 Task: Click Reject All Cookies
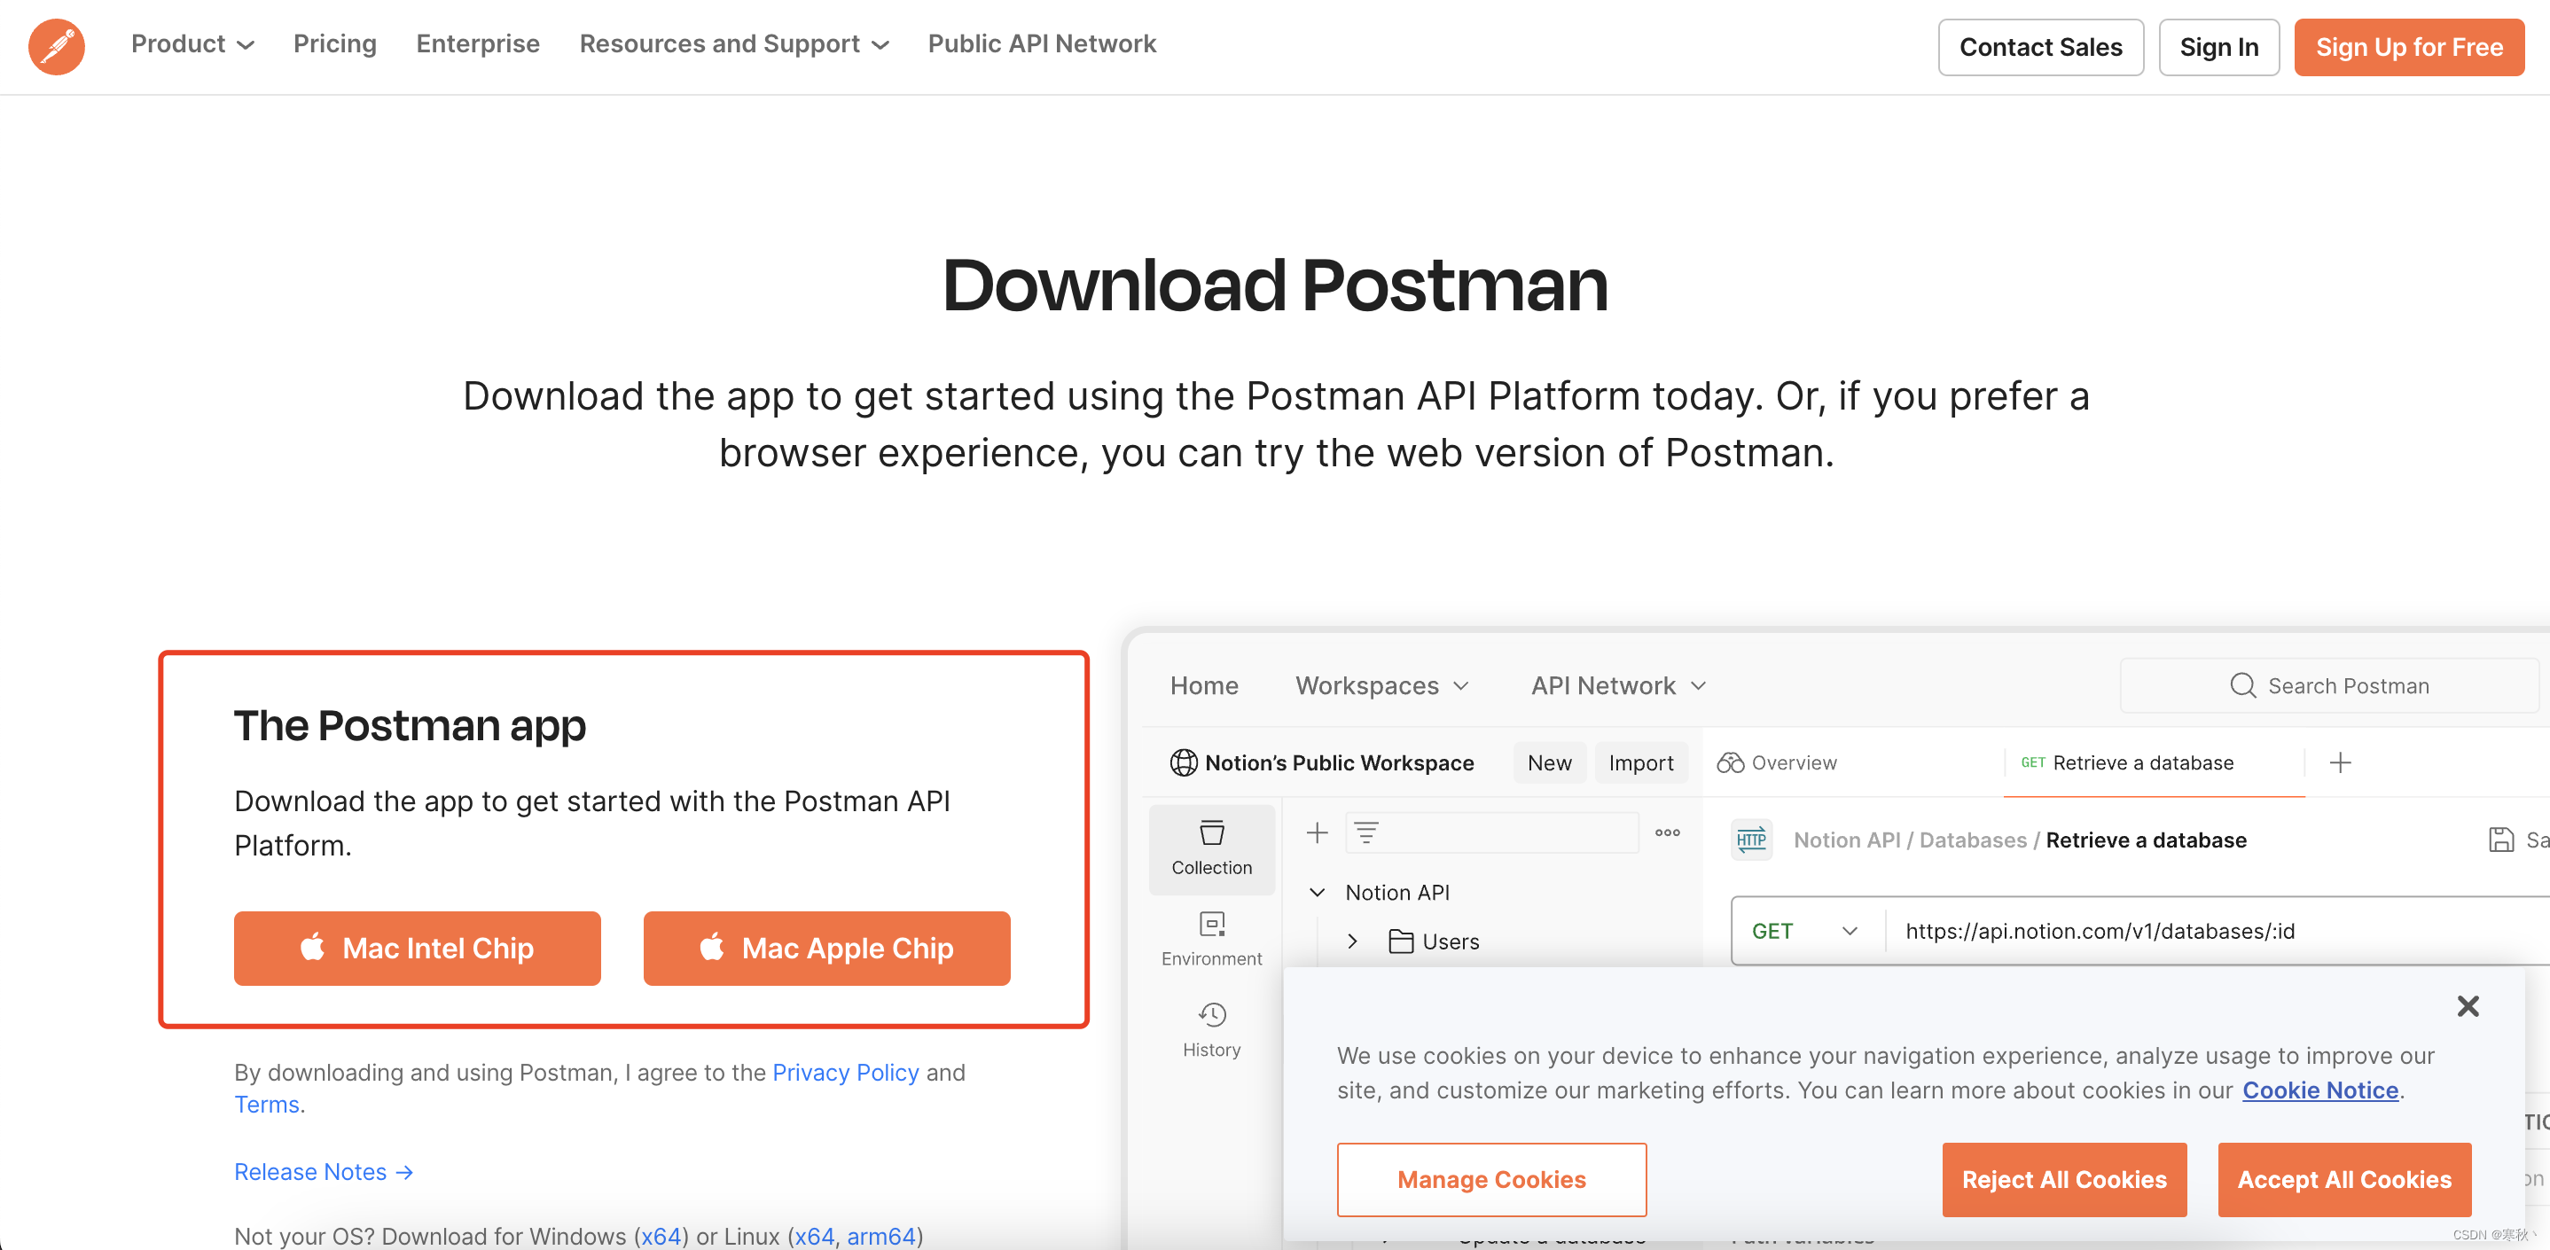pyautogui.click(x=2064, y=1179)
